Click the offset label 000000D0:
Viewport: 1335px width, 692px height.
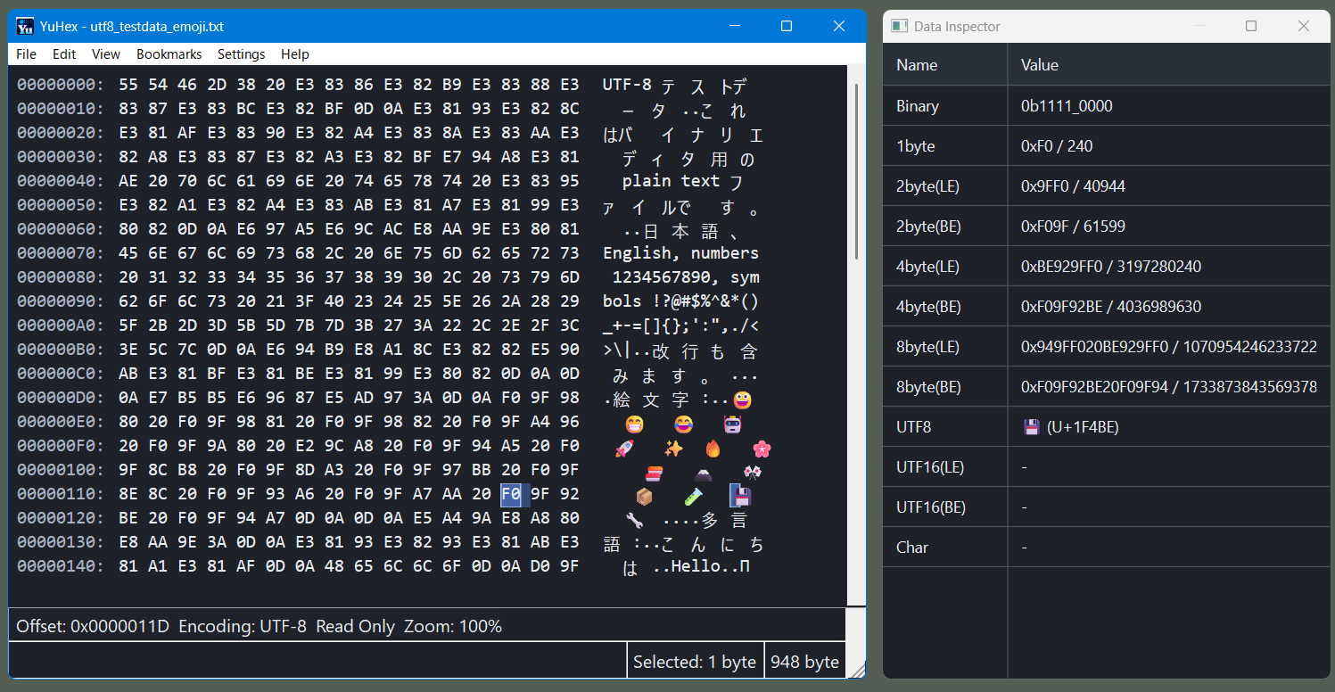(x=60, y=398)
